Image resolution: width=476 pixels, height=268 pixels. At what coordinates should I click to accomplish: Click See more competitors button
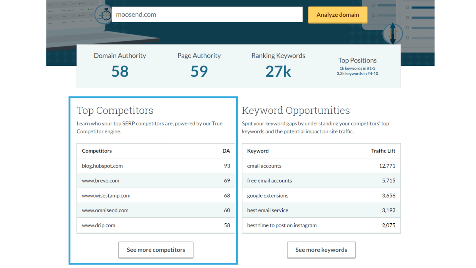156,250
